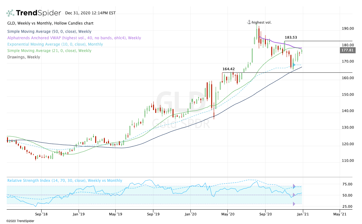Click the Sep '19 date axis label

153,214
